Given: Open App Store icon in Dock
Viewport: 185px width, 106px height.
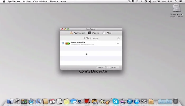Looking at the screenshot, I should pyautogui.click(x=137, y=101).
